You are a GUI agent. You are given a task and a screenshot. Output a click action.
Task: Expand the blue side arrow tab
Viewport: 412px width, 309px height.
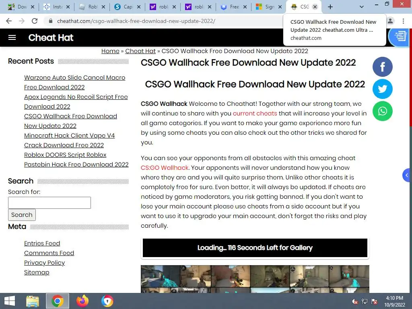point(407,175)
